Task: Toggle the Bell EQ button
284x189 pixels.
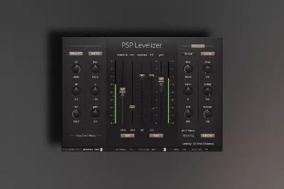Action: (x=95, y=53)
